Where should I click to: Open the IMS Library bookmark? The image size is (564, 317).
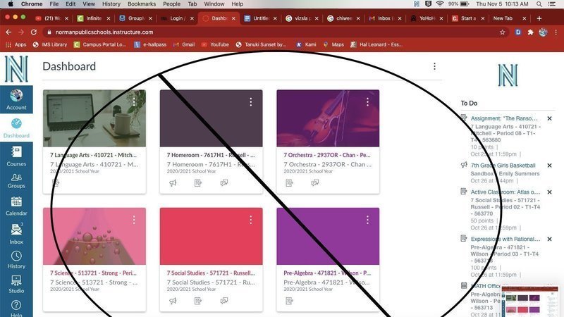click(x=50, y=44)
